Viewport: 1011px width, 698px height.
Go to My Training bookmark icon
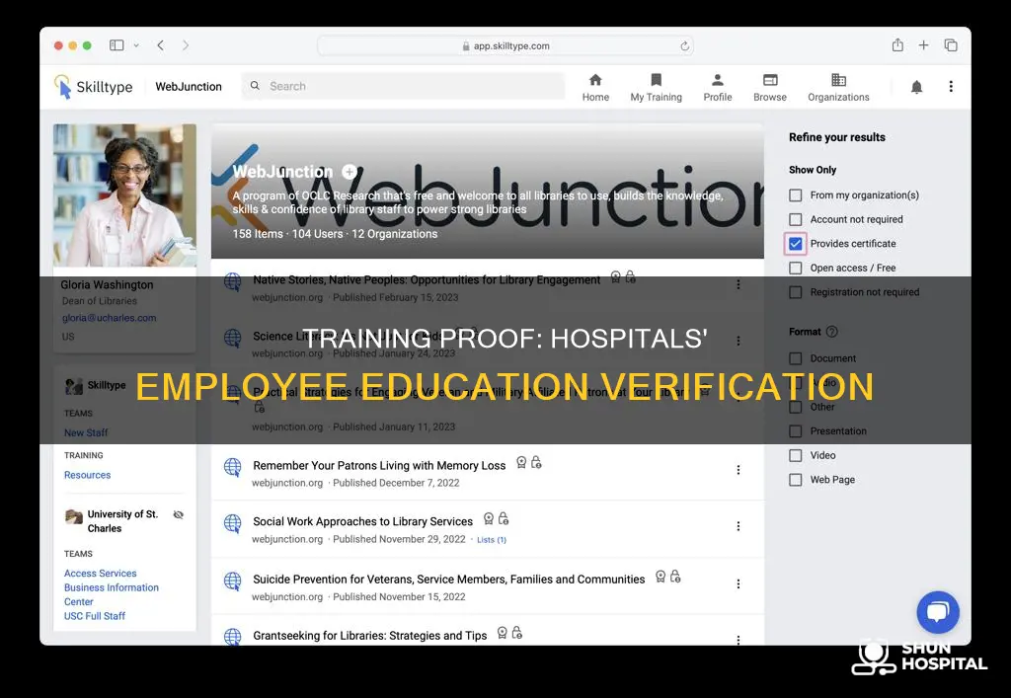tap(656, 80)
